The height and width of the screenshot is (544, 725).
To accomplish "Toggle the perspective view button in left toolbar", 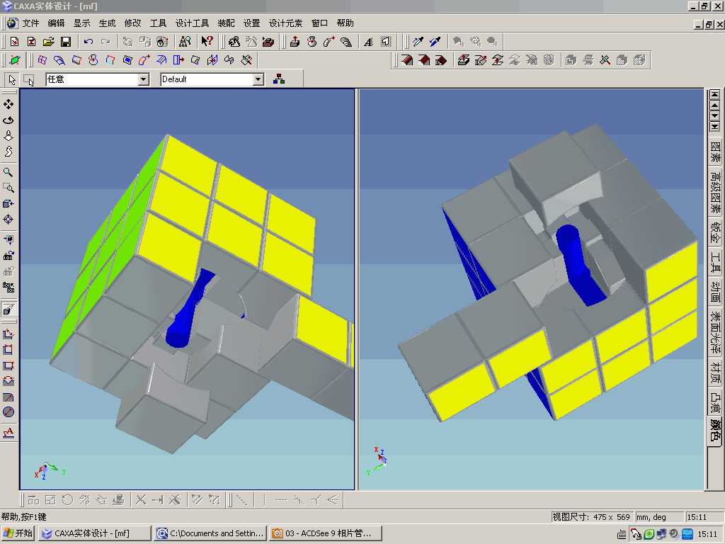I will (8, 309).
